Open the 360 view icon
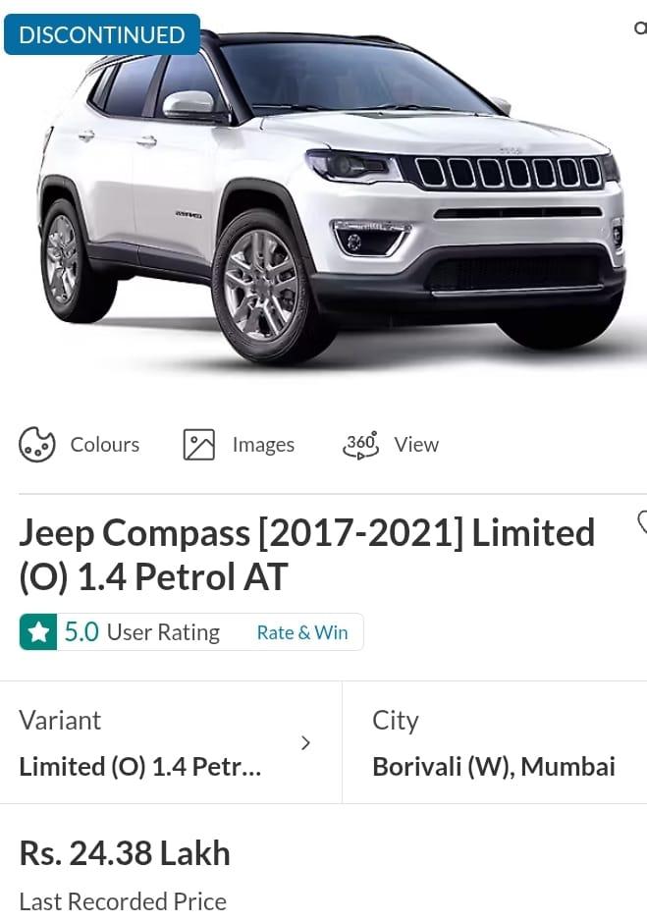 click(360, 445)
